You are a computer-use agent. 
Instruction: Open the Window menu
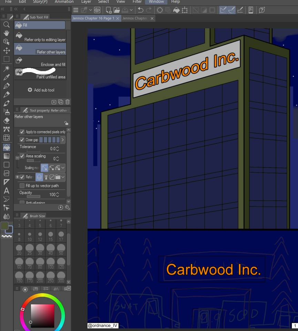pos(156,2)
